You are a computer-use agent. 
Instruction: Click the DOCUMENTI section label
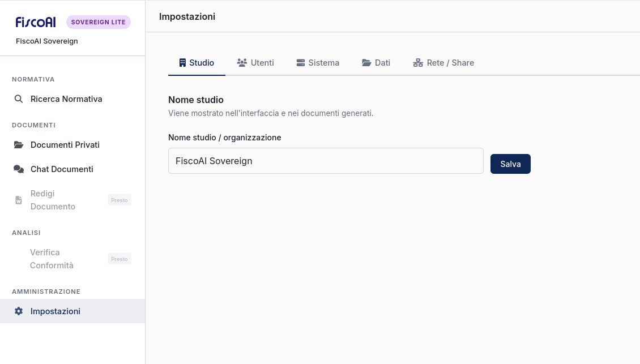(34, 125)
